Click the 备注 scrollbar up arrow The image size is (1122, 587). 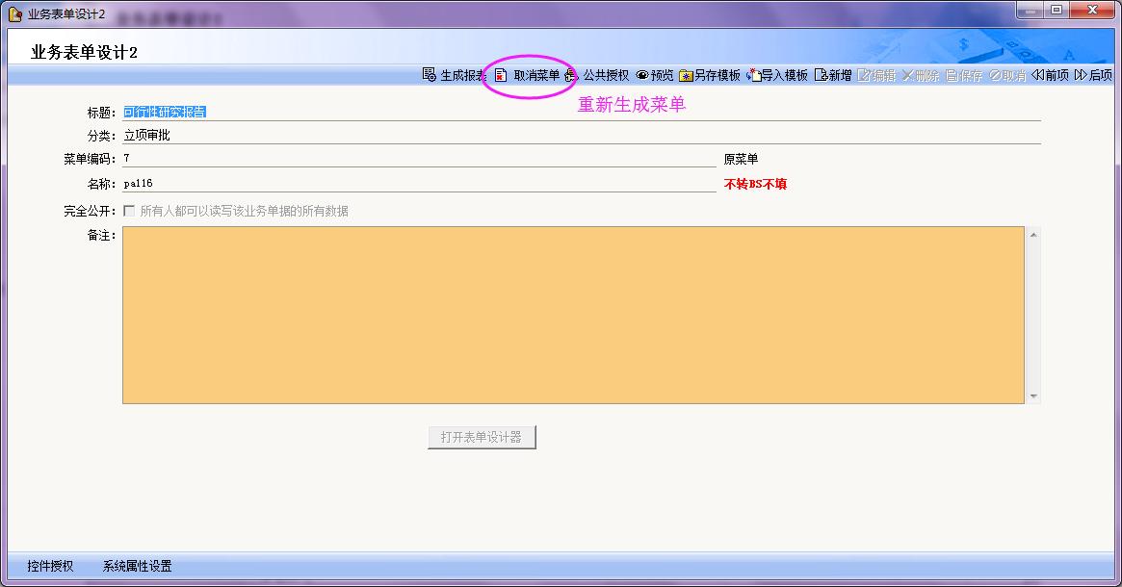(x=1033, y=234)
